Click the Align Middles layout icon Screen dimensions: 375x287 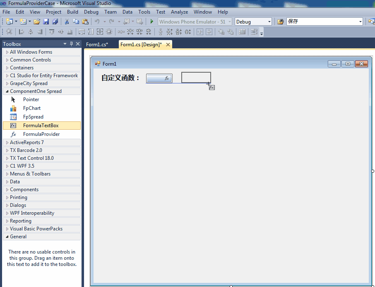[x=61, y=32]
